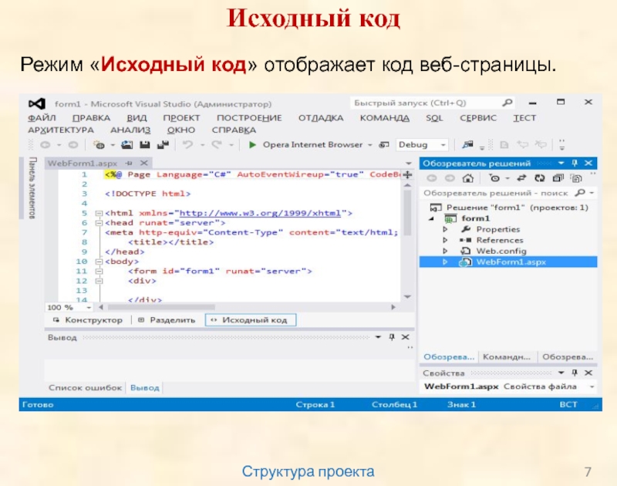
Task: Click the Save All toolbar icon
Action: point(161,144)
